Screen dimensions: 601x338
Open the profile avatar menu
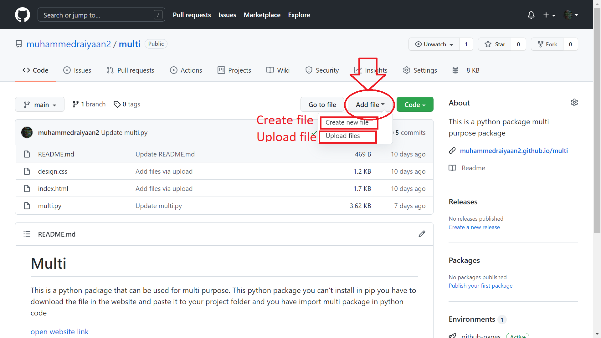[x=570, y=15]
